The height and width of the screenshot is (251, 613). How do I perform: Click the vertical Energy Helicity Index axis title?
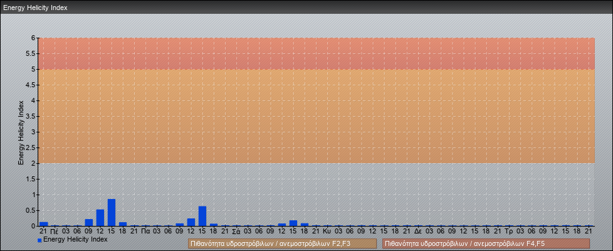21,132
